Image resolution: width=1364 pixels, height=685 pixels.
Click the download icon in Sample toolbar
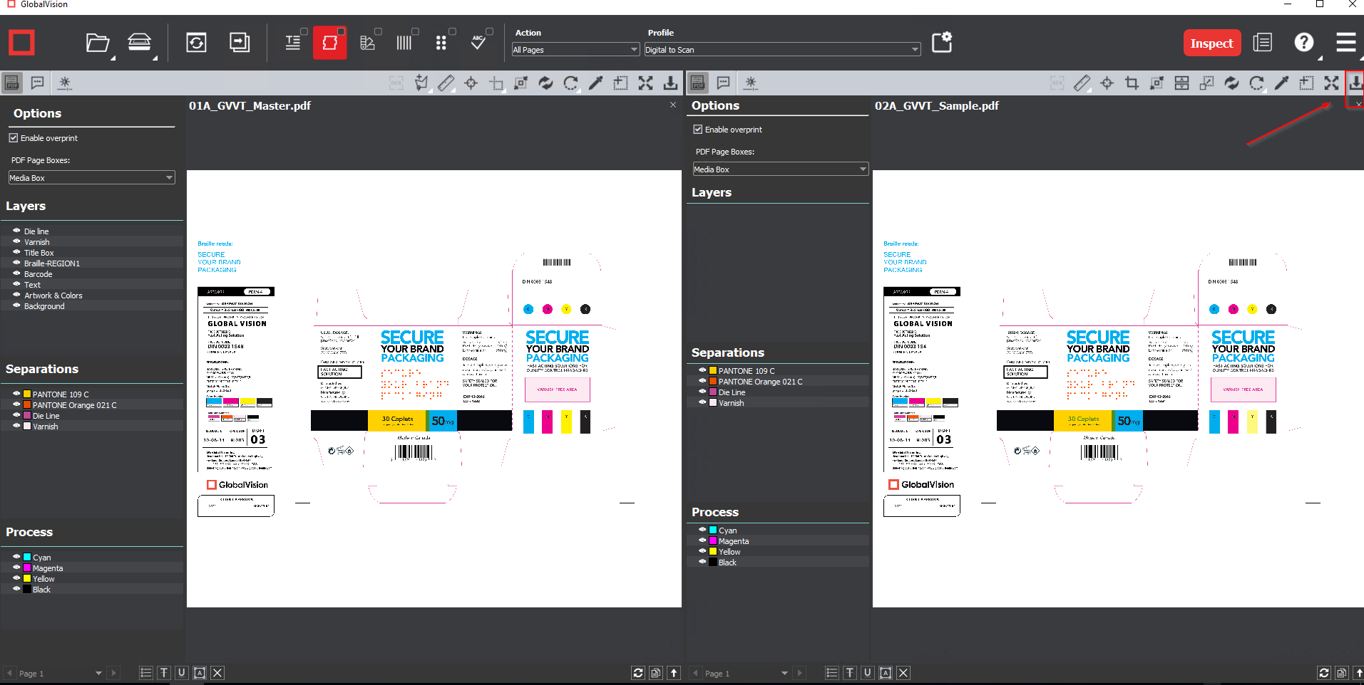[1355, 83]
